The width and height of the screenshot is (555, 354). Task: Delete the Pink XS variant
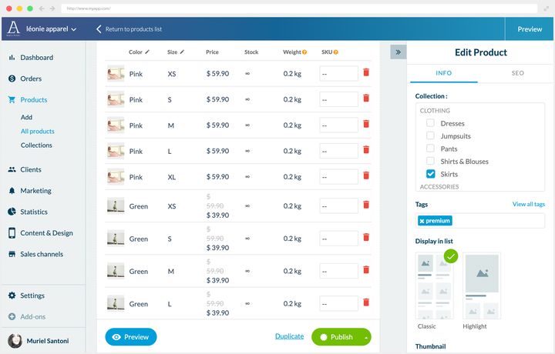click(x=366, y=72)
